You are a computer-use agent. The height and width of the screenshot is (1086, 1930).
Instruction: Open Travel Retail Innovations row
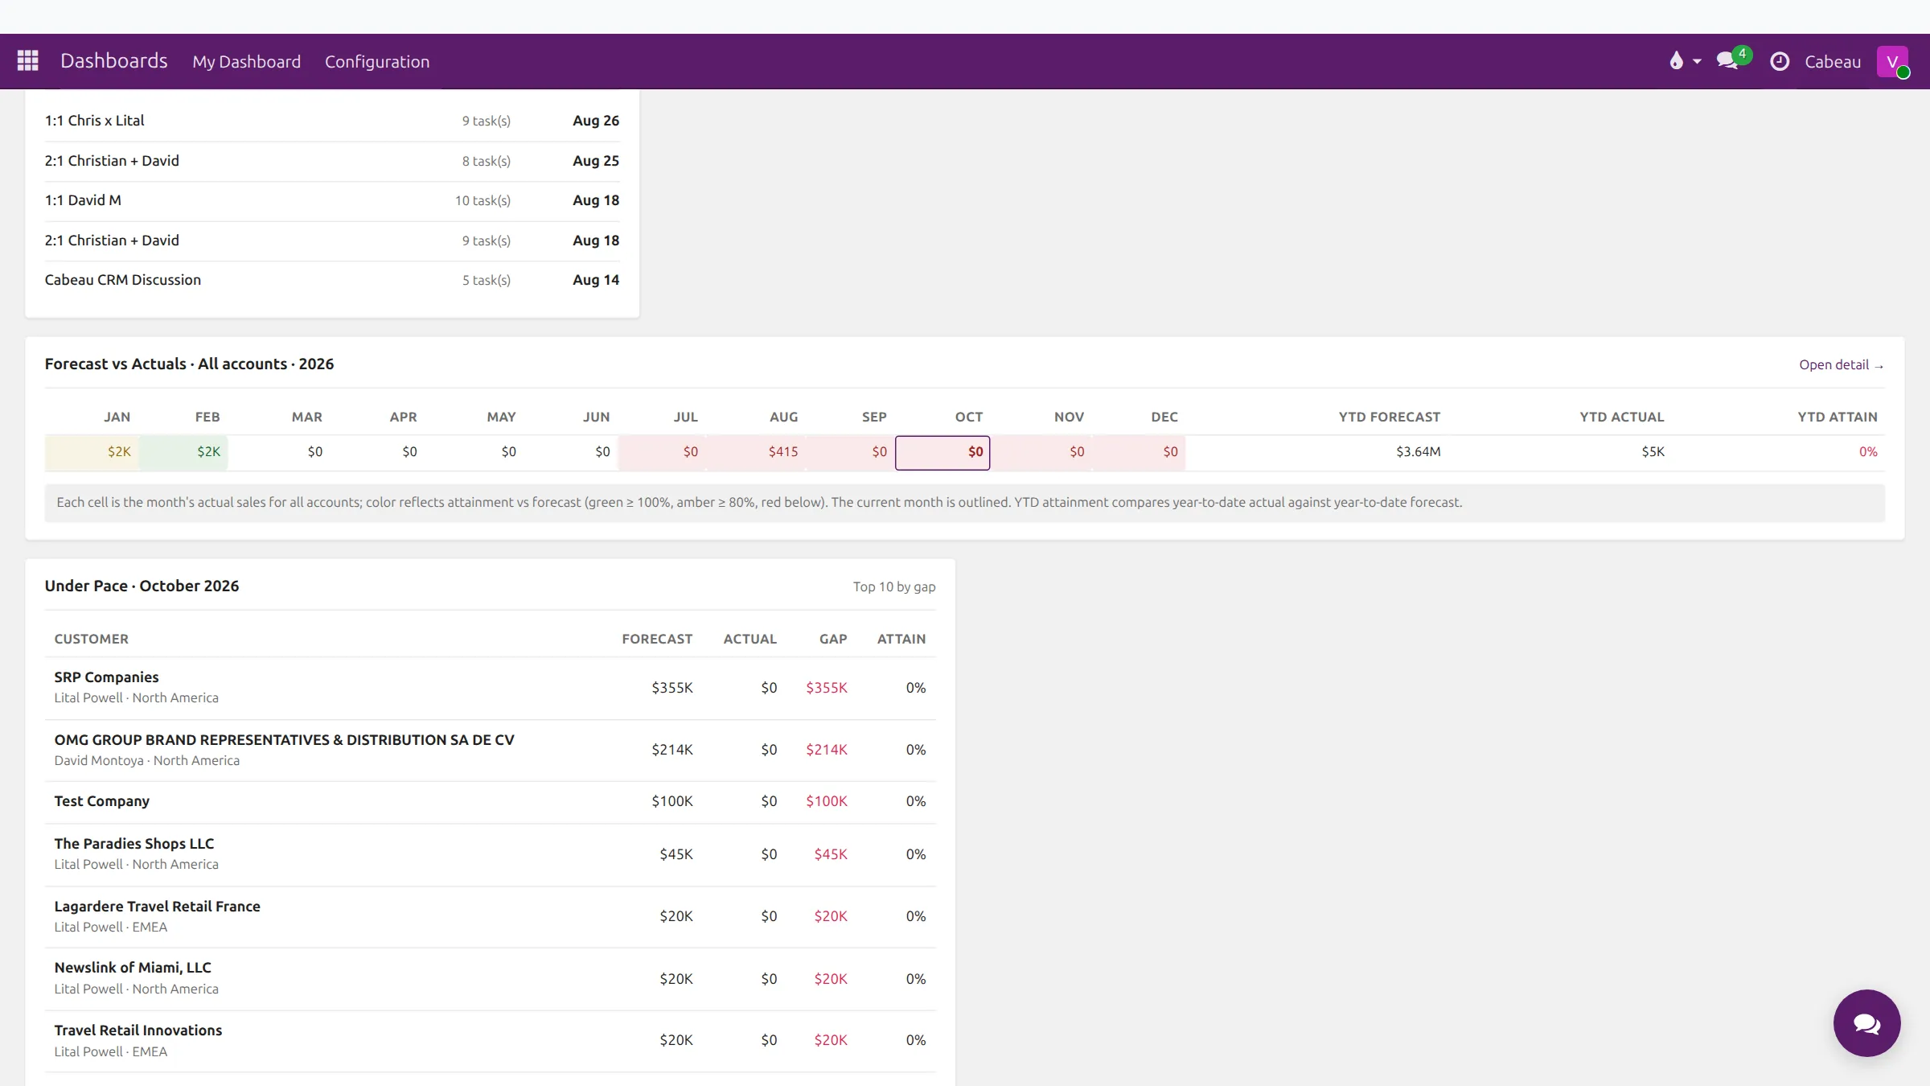pos(490,1041)
